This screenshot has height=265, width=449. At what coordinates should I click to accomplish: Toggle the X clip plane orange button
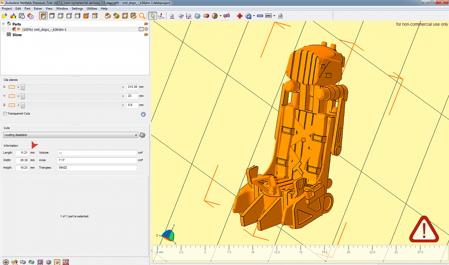pyautogui.click(x=12, y=87)
